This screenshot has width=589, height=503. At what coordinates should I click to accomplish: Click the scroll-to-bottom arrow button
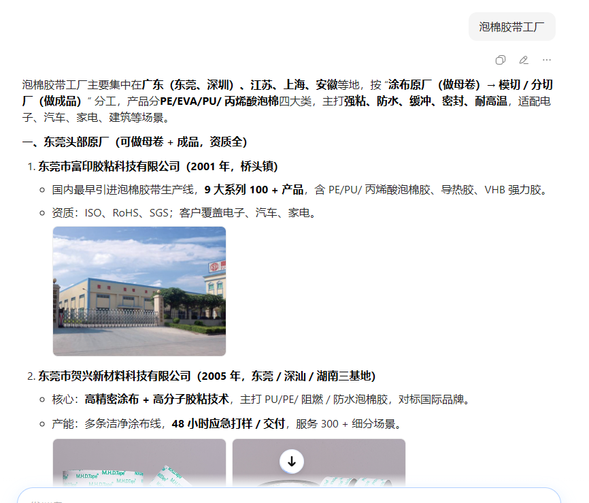(292, 461)
